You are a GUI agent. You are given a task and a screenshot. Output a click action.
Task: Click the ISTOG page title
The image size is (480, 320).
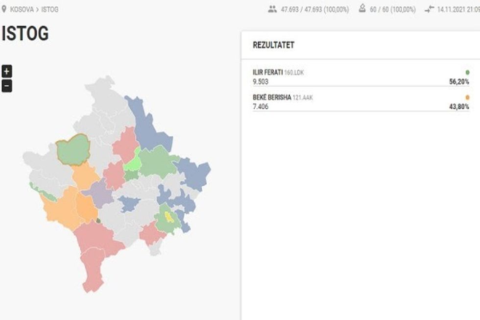coord(25,34)
